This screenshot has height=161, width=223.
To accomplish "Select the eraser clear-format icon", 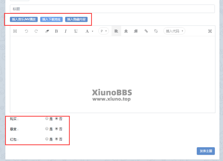I will pos(47,31).
